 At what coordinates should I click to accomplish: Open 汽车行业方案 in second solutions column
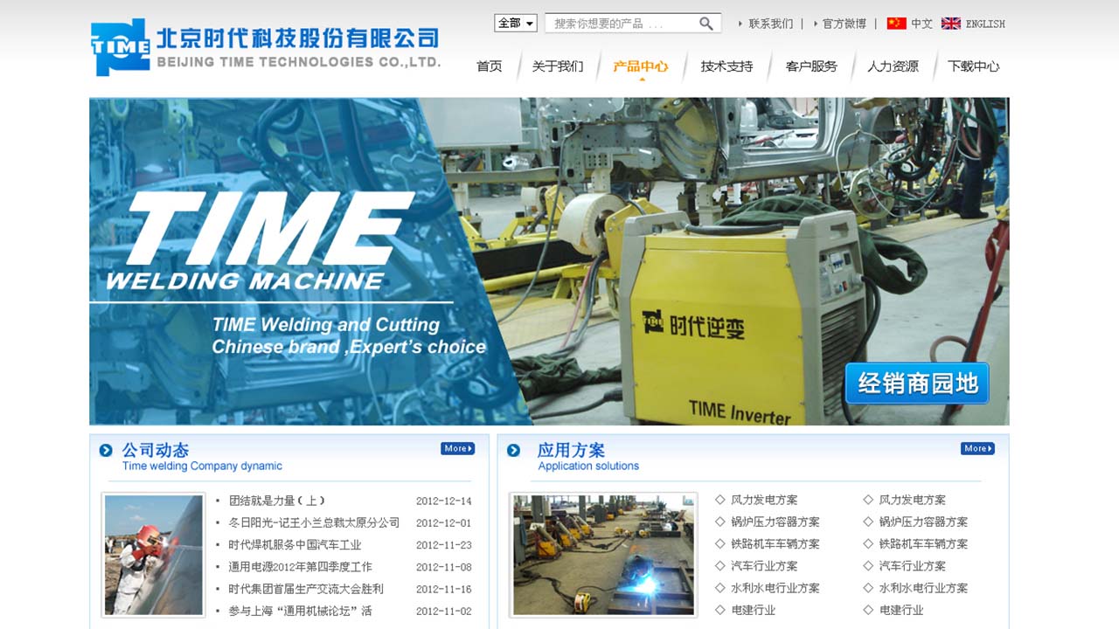[x=913, y=566]
